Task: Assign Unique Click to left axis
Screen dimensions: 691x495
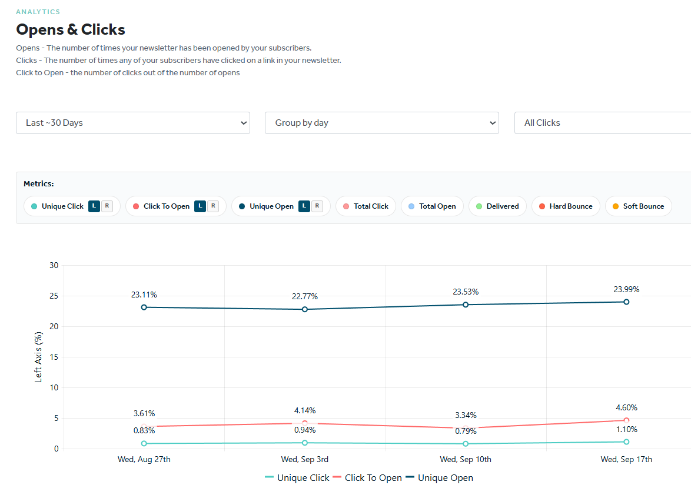Action: point(94,206)
